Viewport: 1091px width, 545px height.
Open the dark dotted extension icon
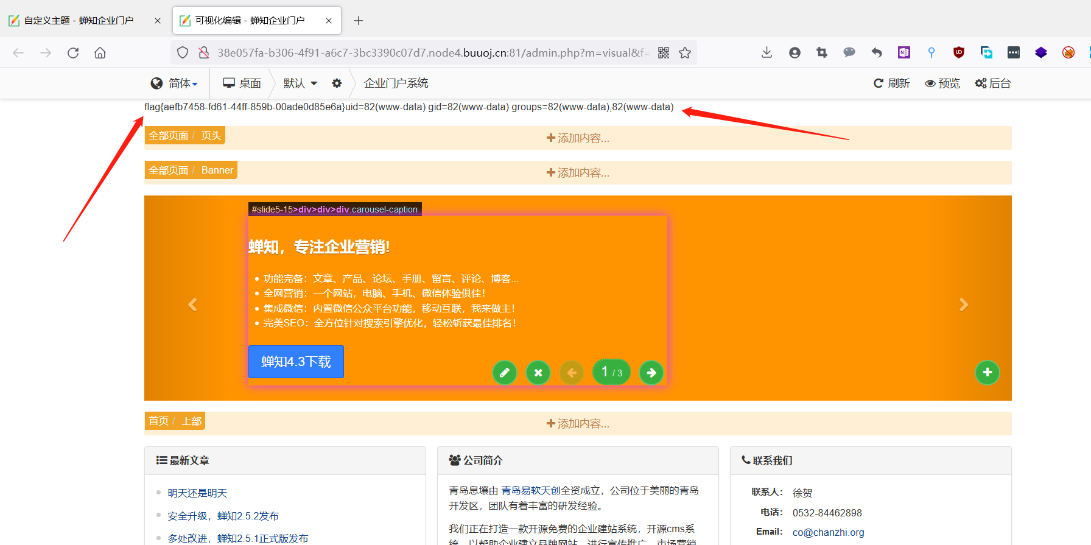click(x=1014, y=53)
